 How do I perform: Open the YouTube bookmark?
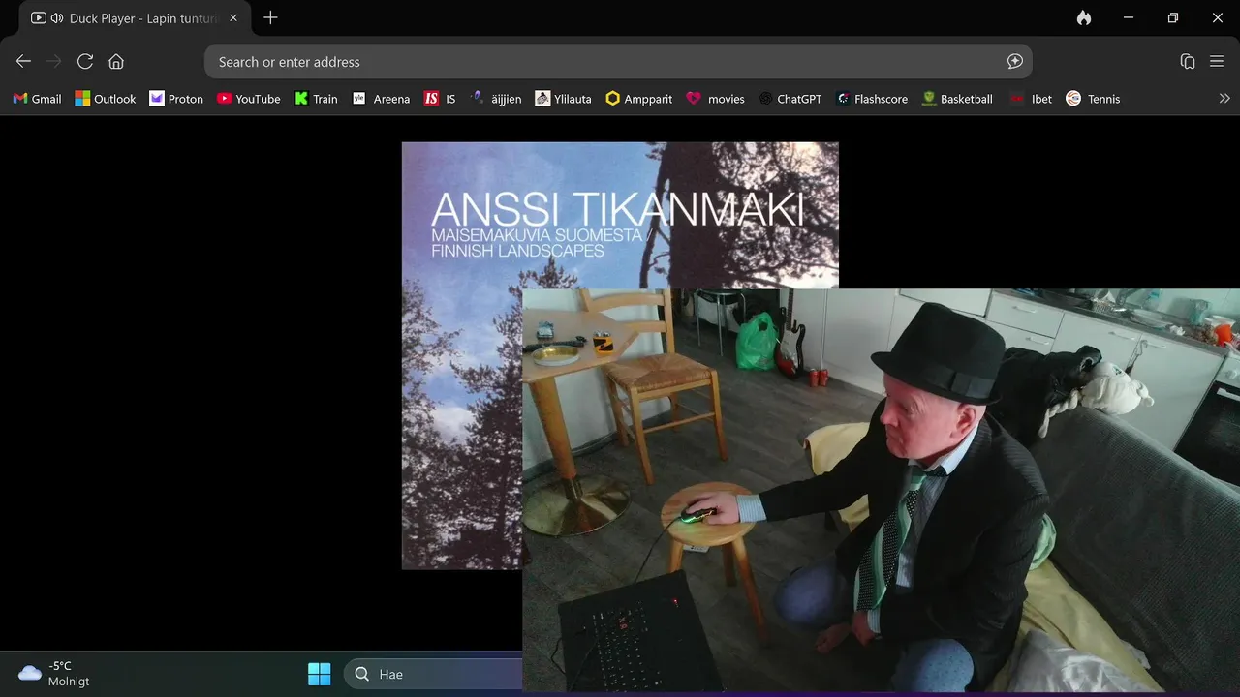(x=249, y=99)
